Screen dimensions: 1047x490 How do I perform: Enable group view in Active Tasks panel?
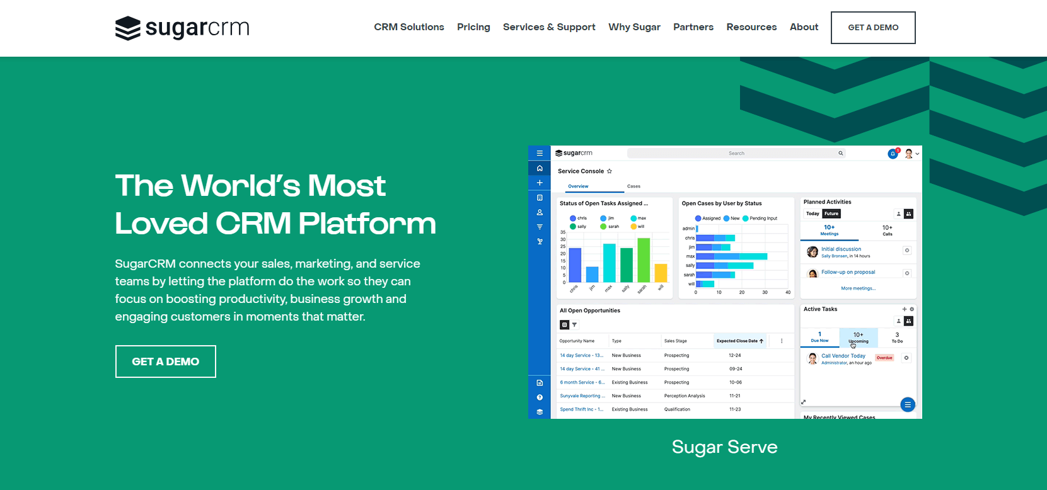(x=908, y=321)
